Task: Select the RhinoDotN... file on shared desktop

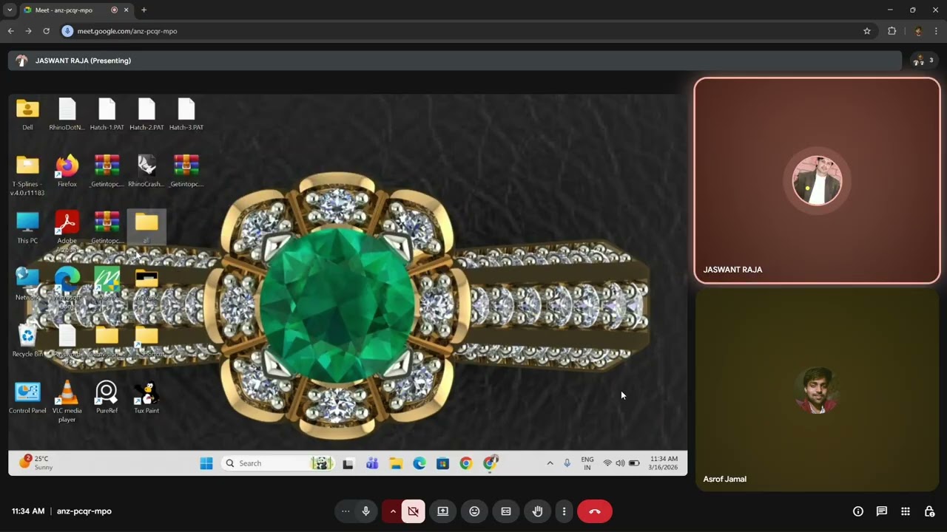Action: pos(67,115)
